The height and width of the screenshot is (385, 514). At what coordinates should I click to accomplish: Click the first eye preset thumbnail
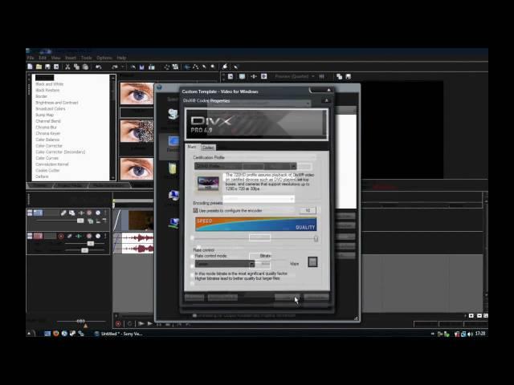pos(137,94)
